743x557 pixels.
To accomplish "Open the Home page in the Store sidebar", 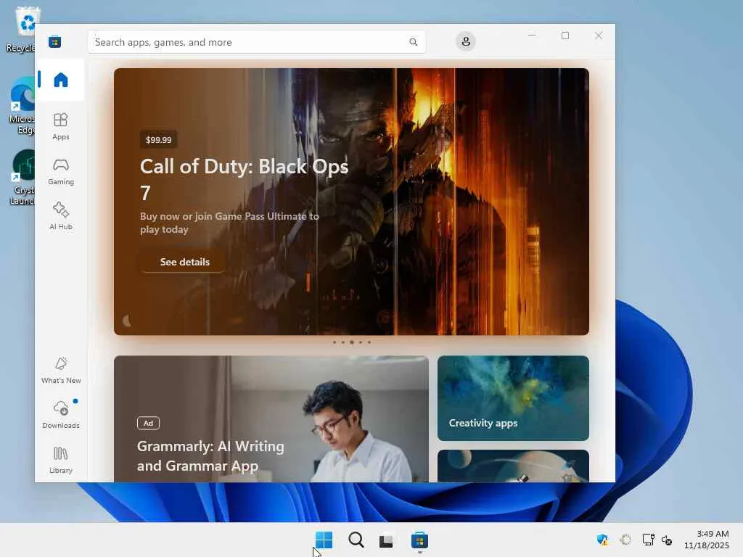I will tap(61, 80).
